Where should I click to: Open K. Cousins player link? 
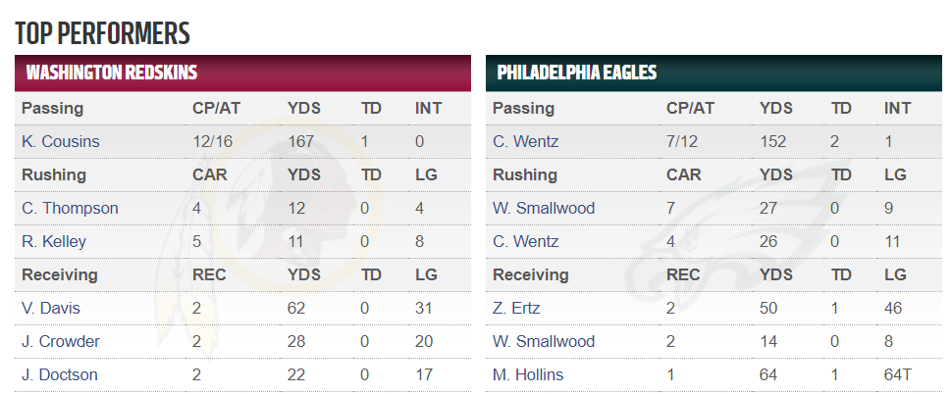[x=61, y=142]
